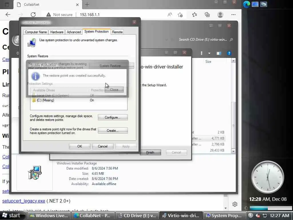
Task: Click the Explorer back navigation button
Action: (16, 40)
